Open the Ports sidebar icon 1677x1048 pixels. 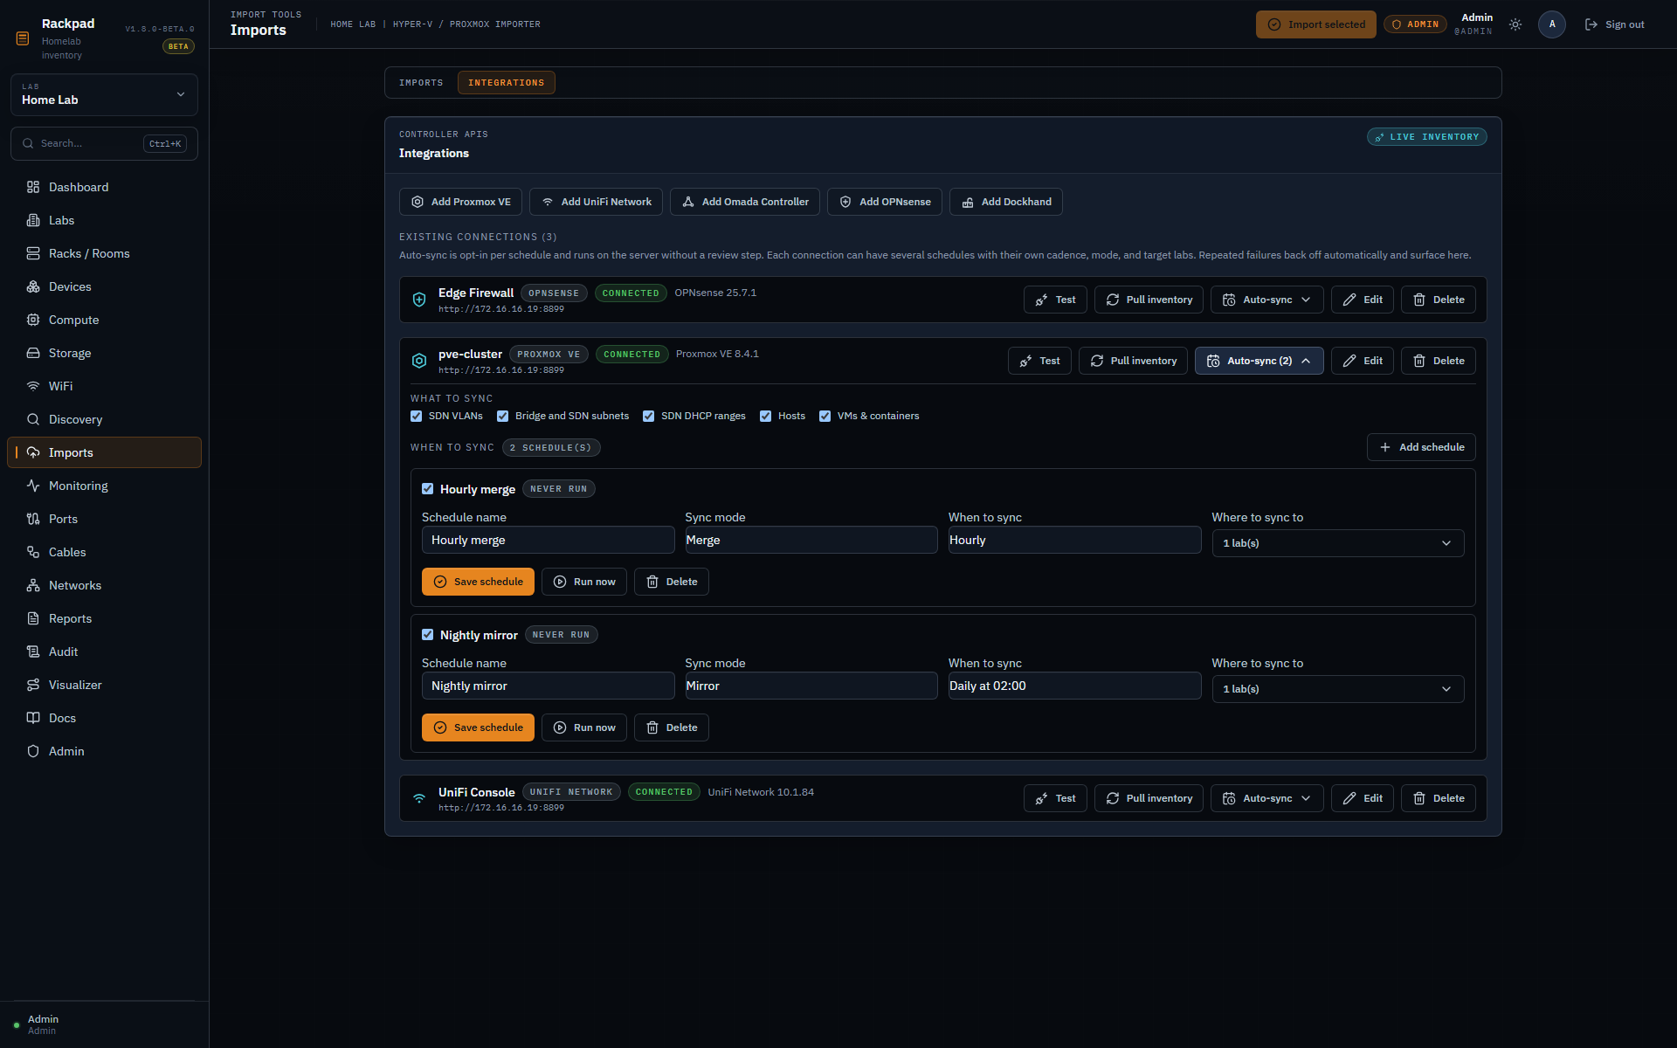point(33,519)
